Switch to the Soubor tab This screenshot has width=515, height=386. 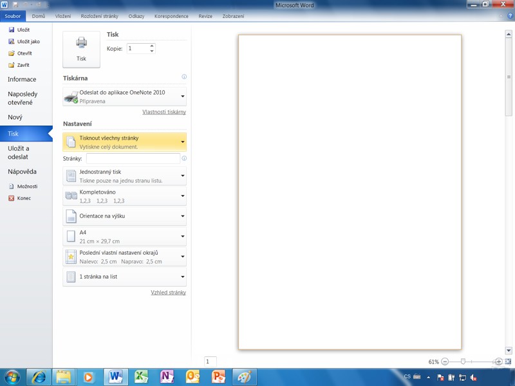[x=13, y=16]
